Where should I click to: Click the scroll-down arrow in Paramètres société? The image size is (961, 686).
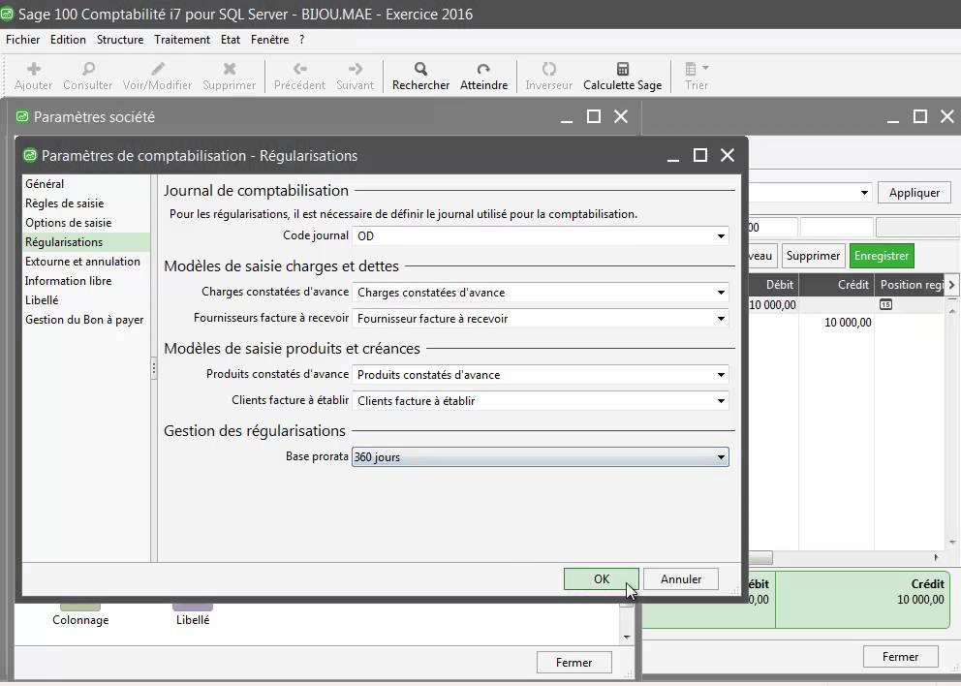627,637
